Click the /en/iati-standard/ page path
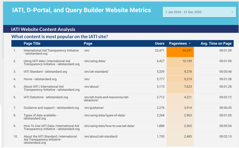 pos(96,71)
